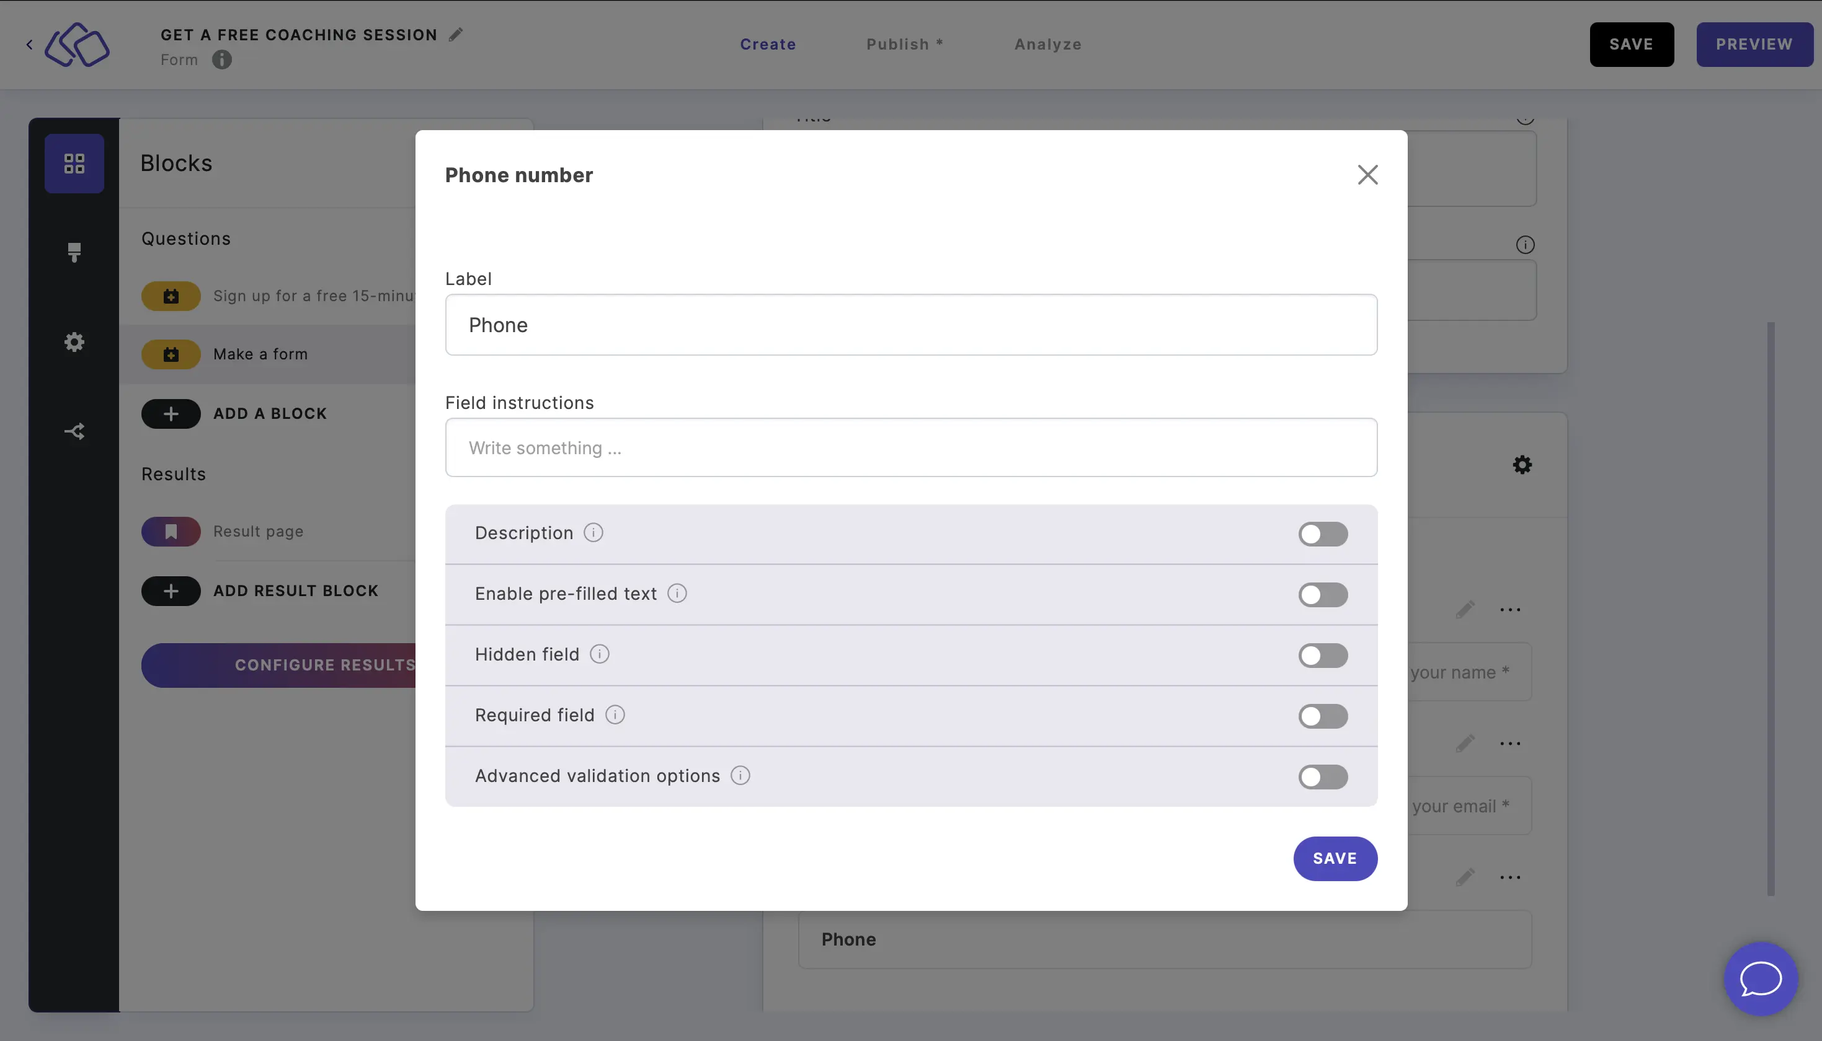Switch to the Create tab
Image resolution: width=1822 pixels, height=1041 pixels.
(x=768, y=45)
